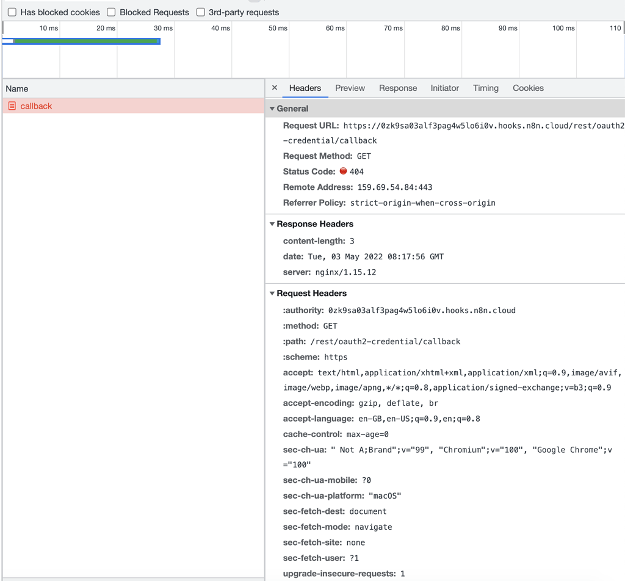Click the accept header value

click(x=452, y=380)
